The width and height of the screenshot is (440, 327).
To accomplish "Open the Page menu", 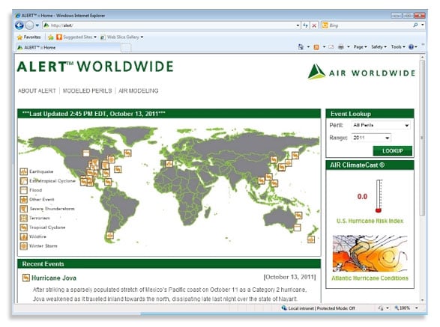I will pos(360,47).
